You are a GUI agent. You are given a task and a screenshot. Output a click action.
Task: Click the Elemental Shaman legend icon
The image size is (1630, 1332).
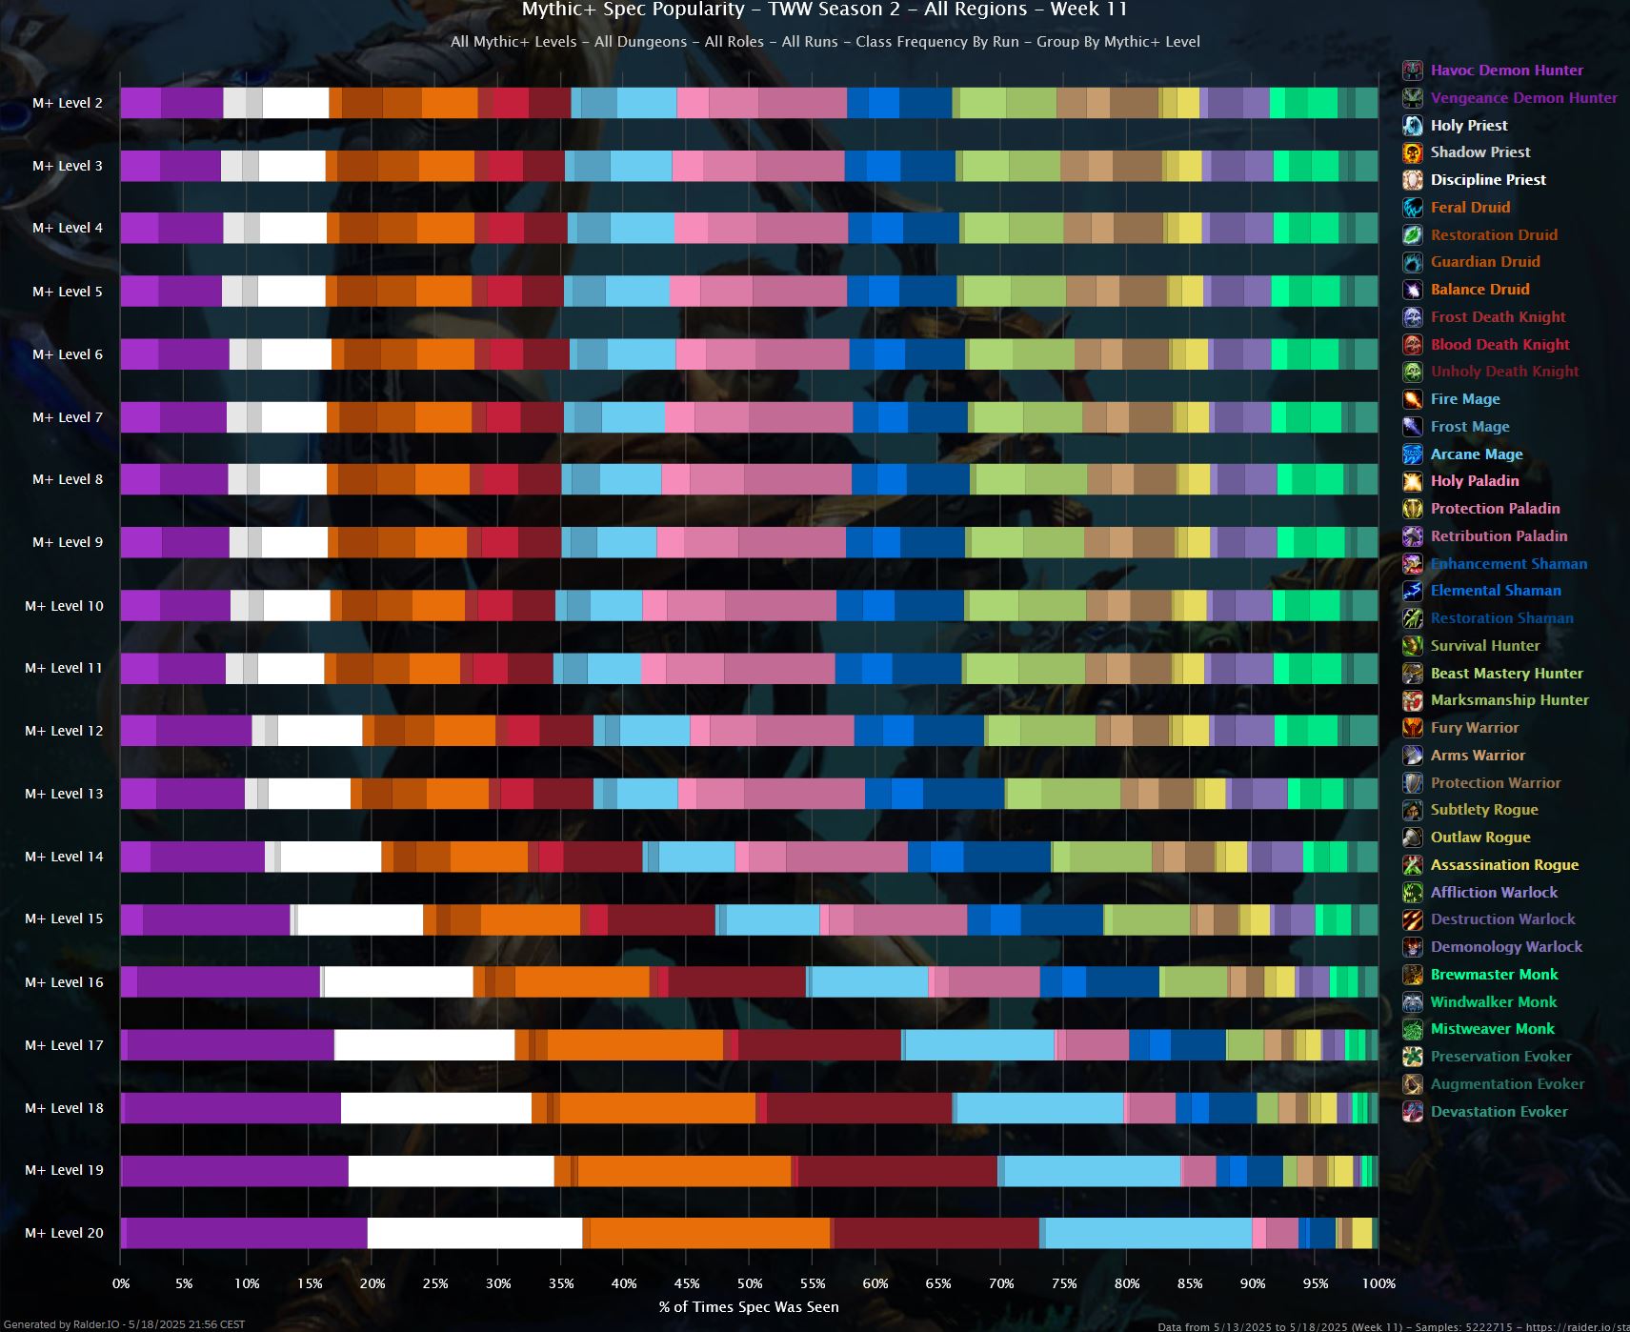pos(1413,591)
